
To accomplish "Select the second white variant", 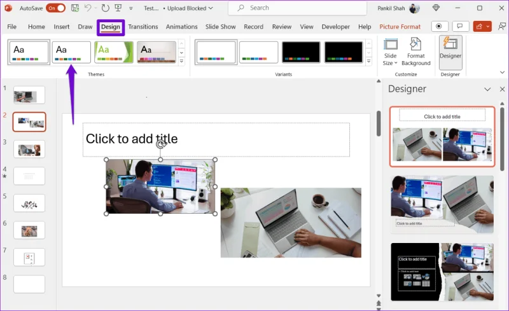I will point(258,52).
